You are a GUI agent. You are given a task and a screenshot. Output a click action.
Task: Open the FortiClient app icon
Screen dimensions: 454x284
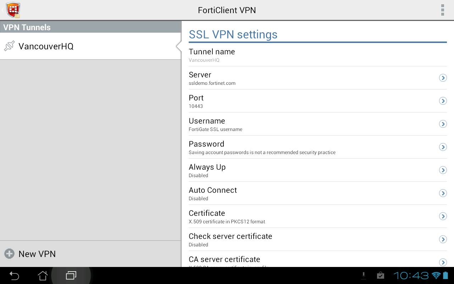click(x=13, y=10)
